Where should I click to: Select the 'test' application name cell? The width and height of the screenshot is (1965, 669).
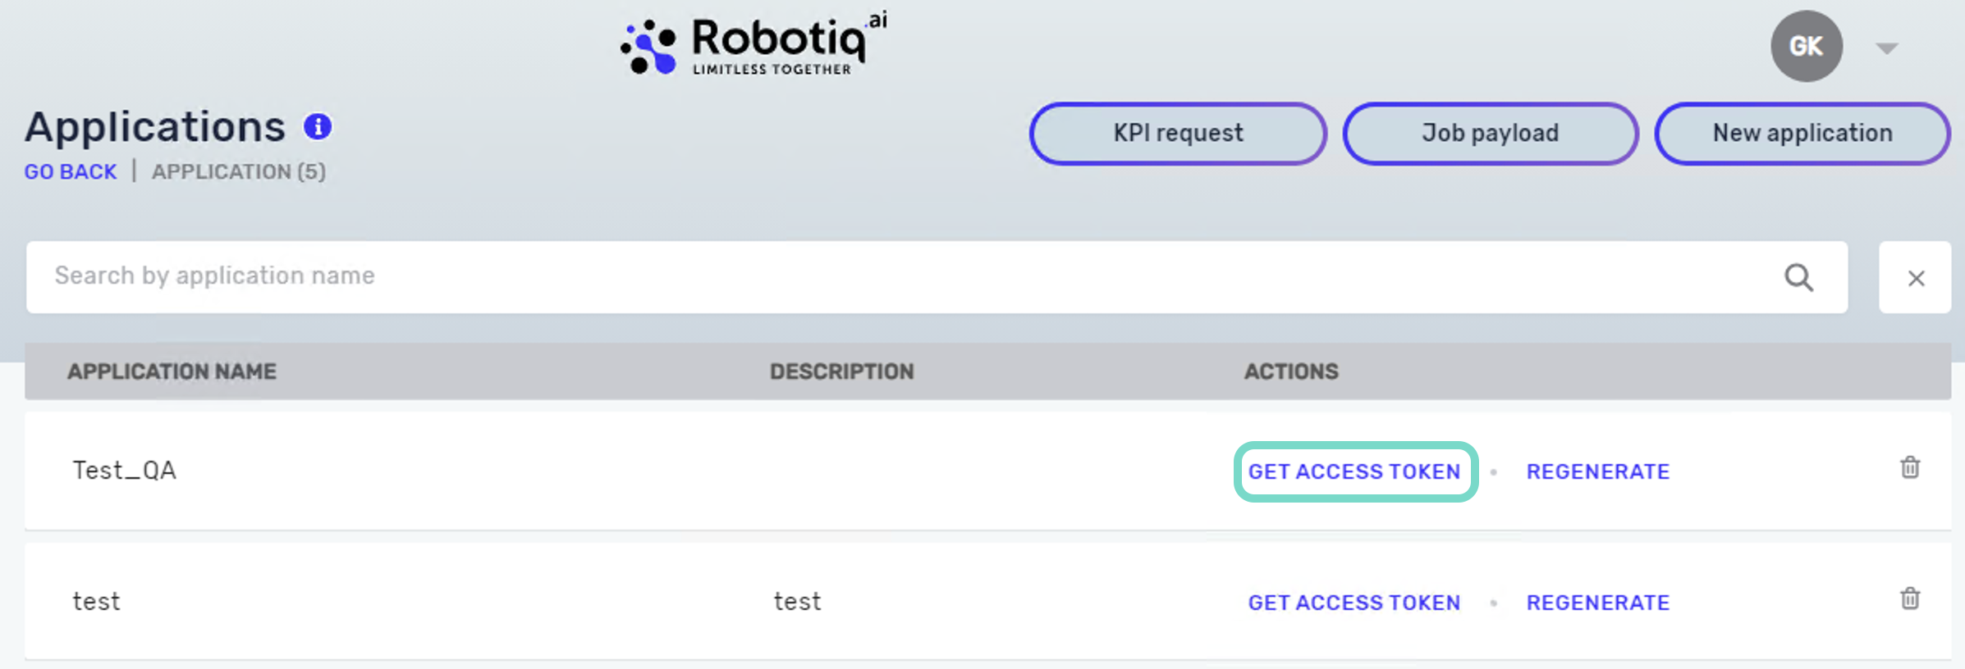click(x=96, y=602)
